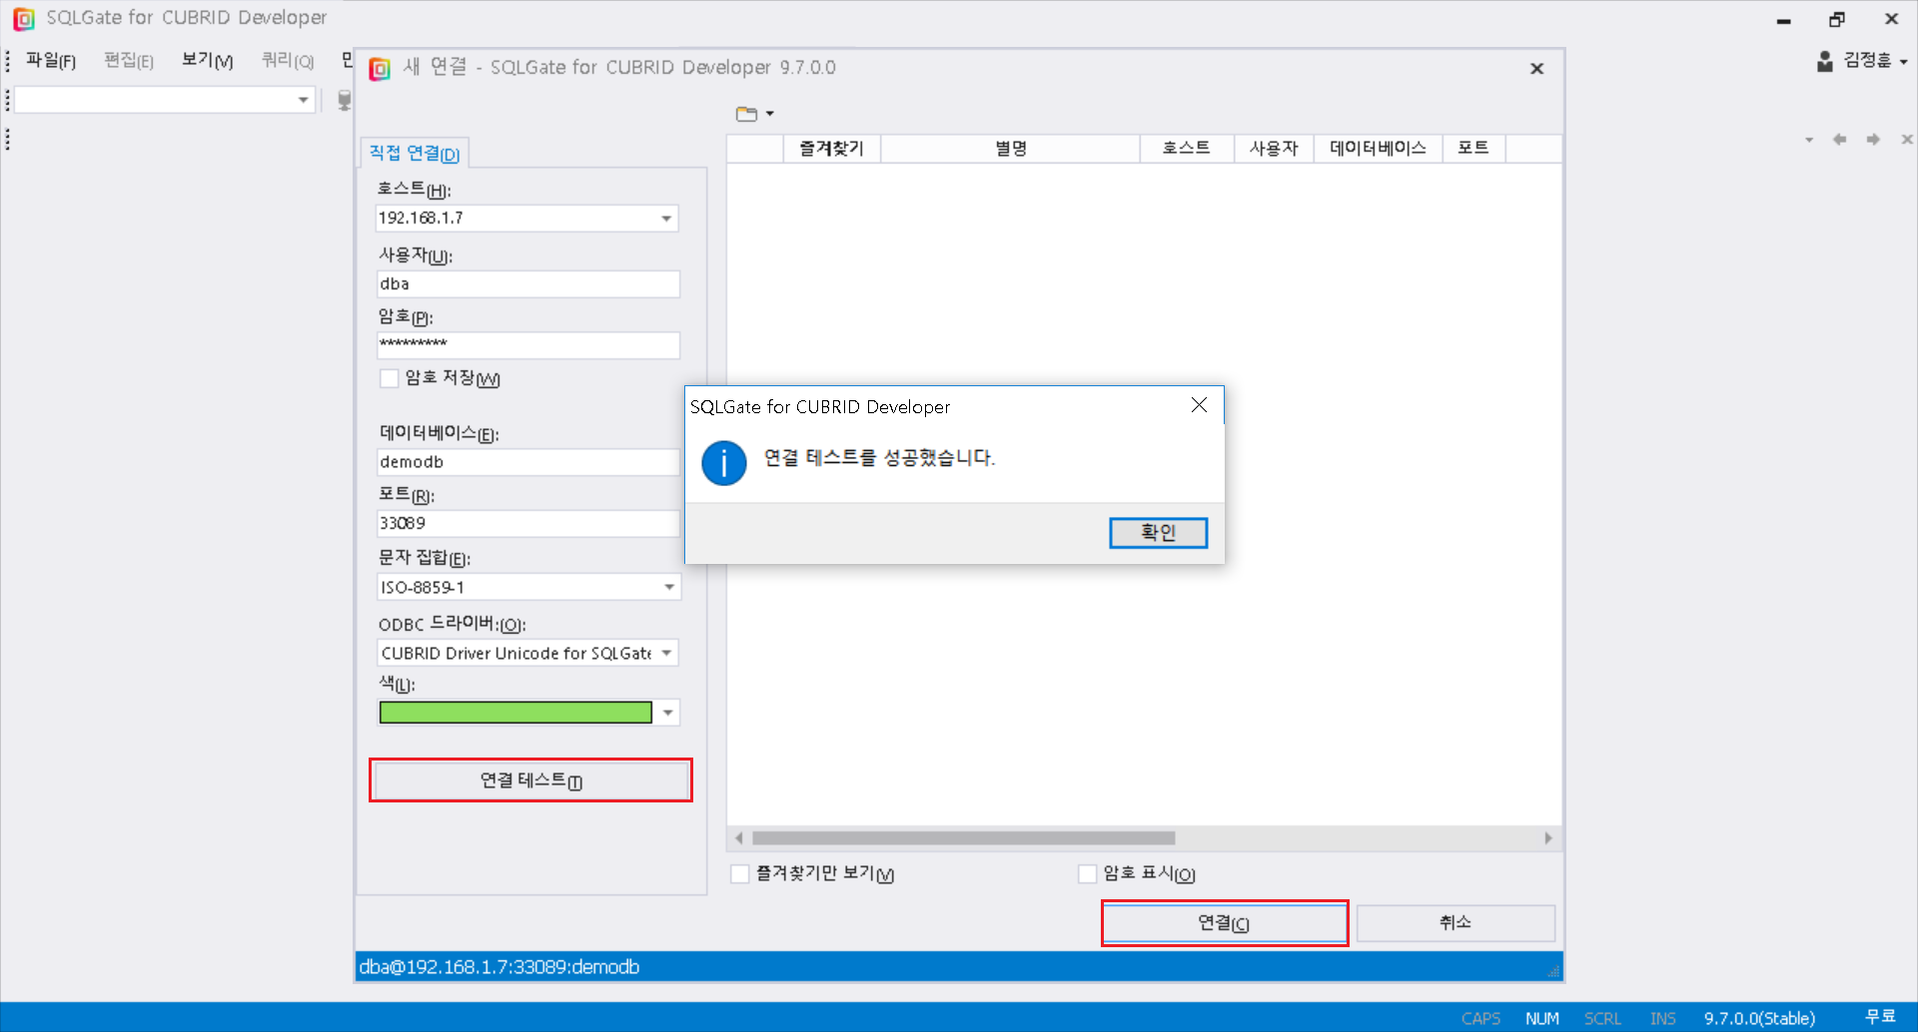The height and width of the screenshot is (1032, 1918).
Task: Close the 새 연결 dialog window
Action: tap(1536, 68)
